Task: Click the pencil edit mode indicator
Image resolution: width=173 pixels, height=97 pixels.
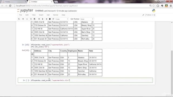Action: click(143, 15)
